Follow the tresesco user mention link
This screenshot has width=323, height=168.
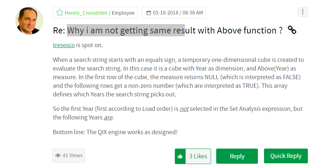click(64, 45)
